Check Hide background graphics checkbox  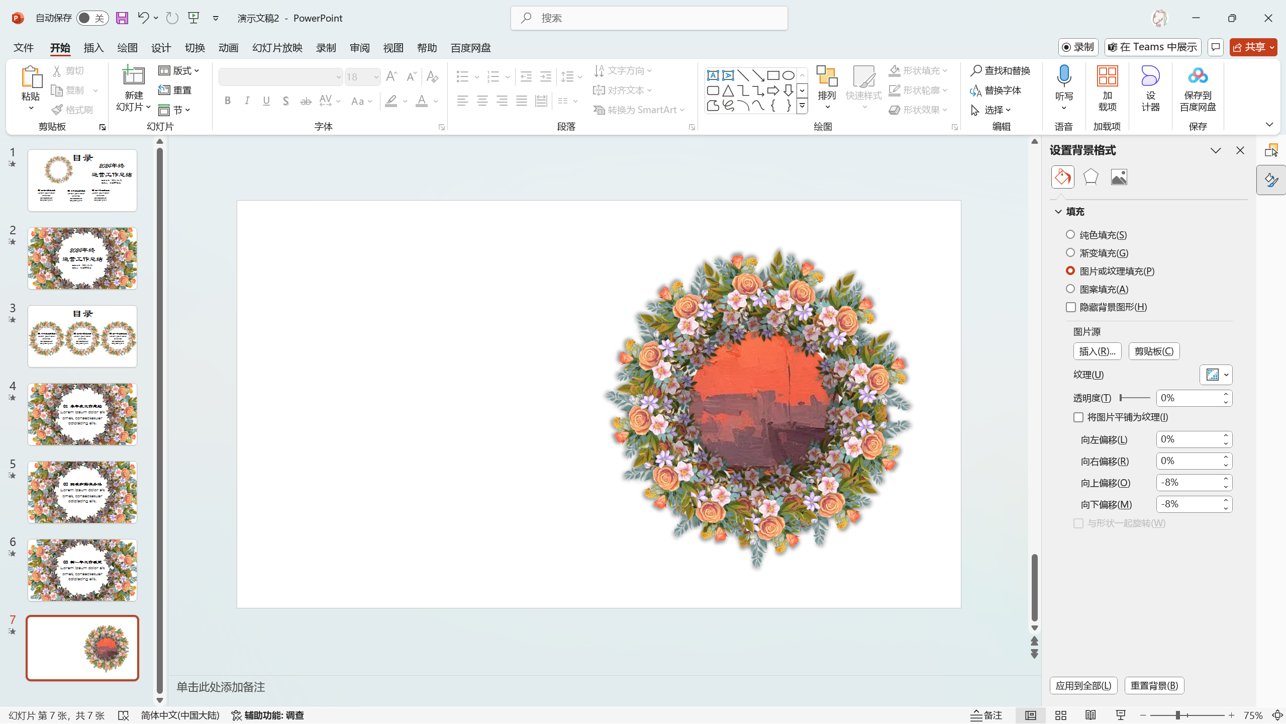tap(1071, 307)
